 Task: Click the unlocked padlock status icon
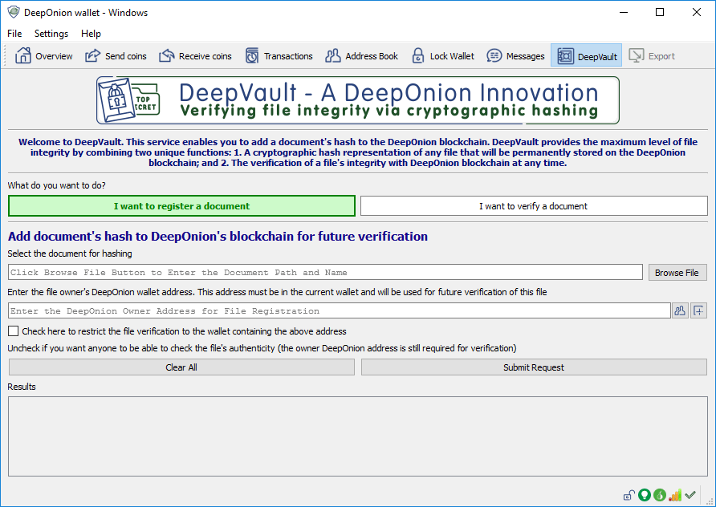pos(629,495)
